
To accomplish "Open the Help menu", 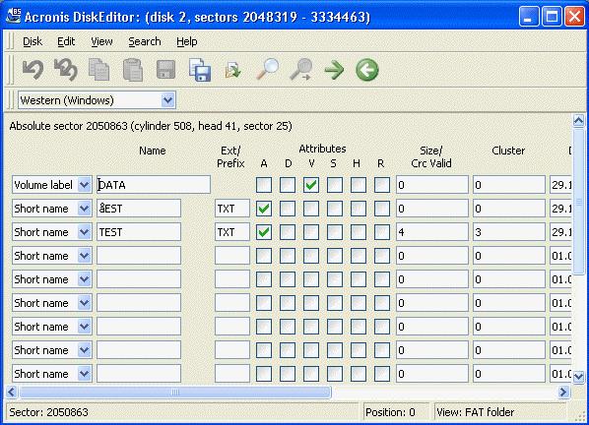I will click(x=187, y=41).
